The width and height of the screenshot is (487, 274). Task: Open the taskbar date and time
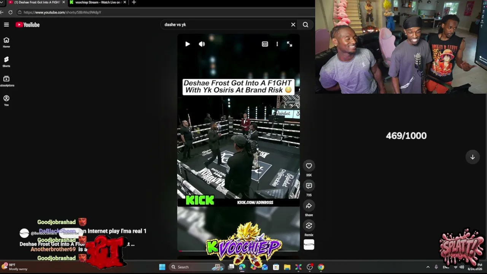475,267
